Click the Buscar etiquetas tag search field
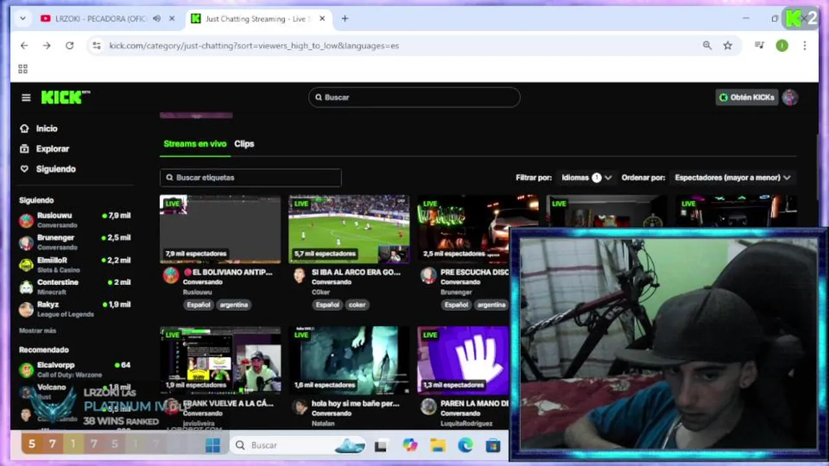The width and height of the screenshot is (829, 466). (251, 177)
